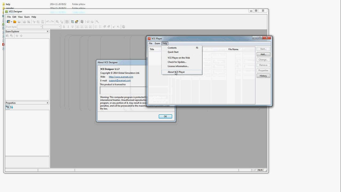The width and height of the screenshot is (341, 192).
Task: Select alphabetical sort icon in Properties panel
Action: [11, 107]
